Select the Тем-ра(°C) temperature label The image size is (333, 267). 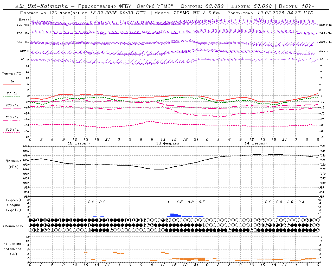pyautogui.click(x=12, y=74)
